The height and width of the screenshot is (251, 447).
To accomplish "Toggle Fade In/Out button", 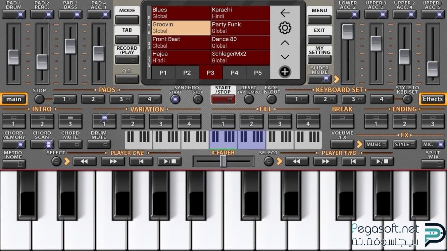I will [271, 99].
